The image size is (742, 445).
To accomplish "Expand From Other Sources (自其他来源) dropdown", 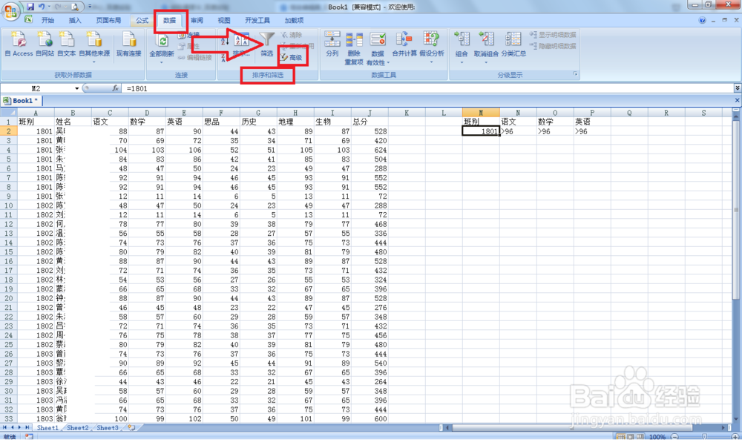I will click(93, 62).
